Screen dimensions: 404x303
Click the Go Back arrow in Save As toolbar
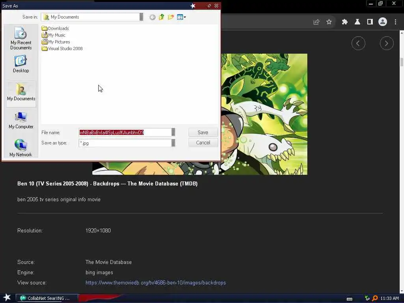(153, 17)
